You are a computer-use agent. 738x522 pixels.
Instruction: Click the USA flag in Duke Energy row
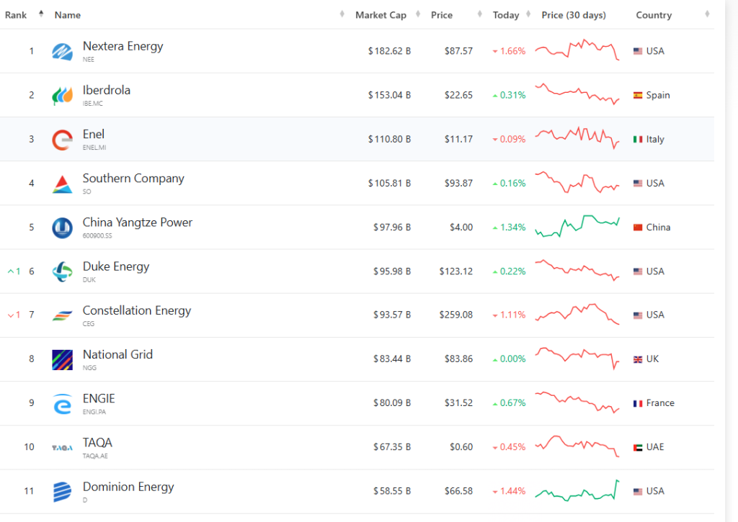click(x=638, y=271)
